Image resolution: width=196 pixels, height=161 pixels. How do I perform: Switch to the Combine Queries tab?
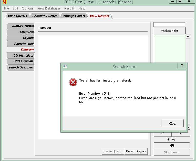coord(45,16)
